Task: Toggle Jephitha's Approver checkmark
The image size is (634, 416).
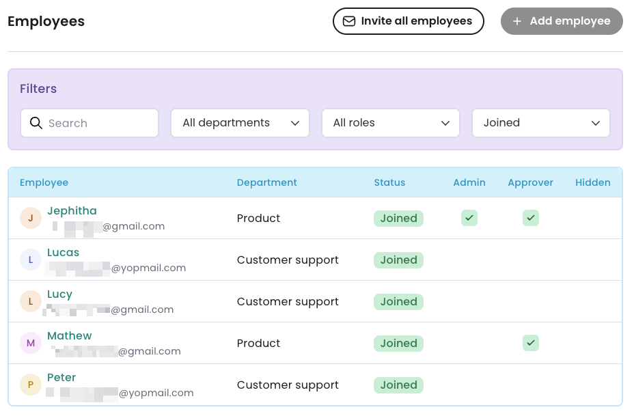Action: (x=531, y=218)
